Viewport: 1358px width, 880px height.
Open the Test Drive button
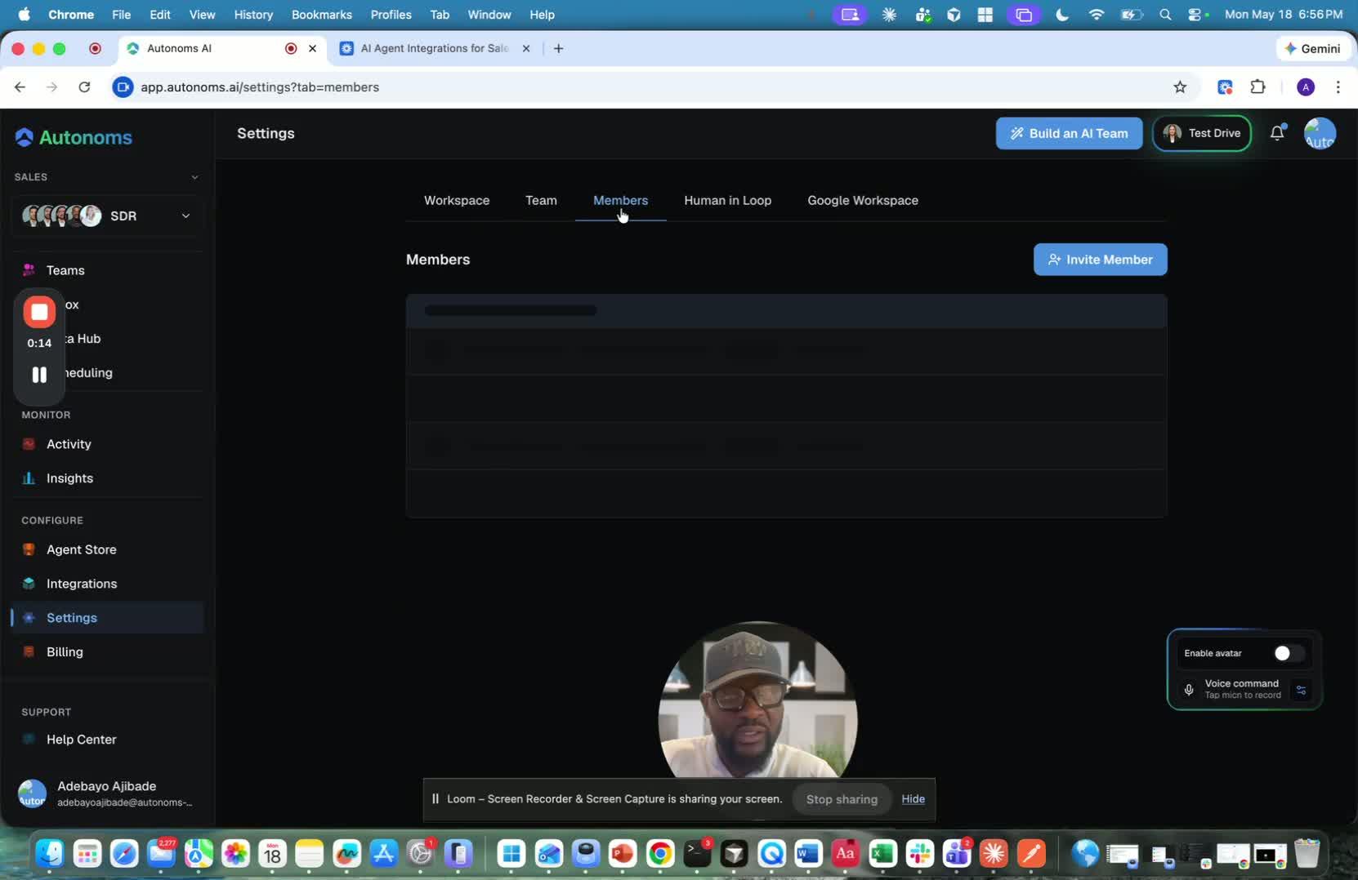point(1201,133)
